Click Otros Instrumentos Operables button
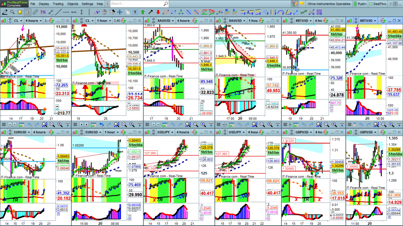This screenshot has height=226, width=403. pos(329,4)
